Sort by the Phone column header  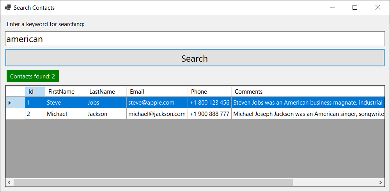point(210,91)
